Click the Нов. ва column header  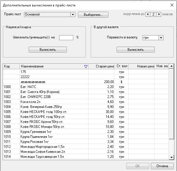(x=161, y=66)
